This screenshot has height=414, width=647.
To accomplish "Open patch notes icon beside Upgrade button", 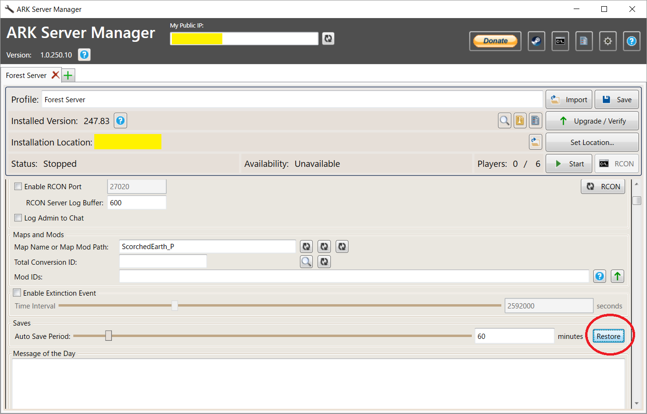I will tap(536, 121).
